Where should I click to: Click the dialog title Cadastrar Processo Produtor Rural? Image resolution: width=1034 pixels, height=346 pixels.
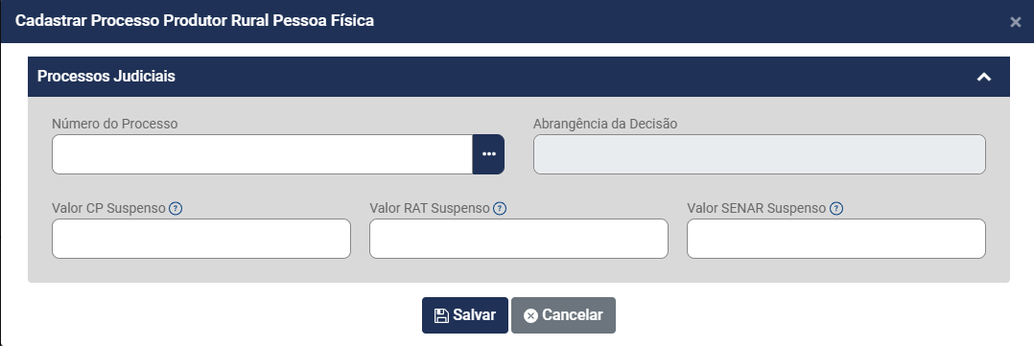pos(195,21)
